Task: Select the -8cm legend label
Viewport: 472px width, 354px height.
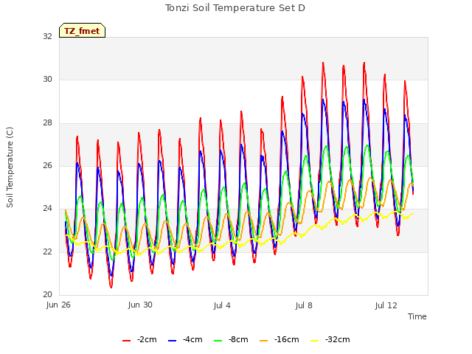Action: pos(238,339)
